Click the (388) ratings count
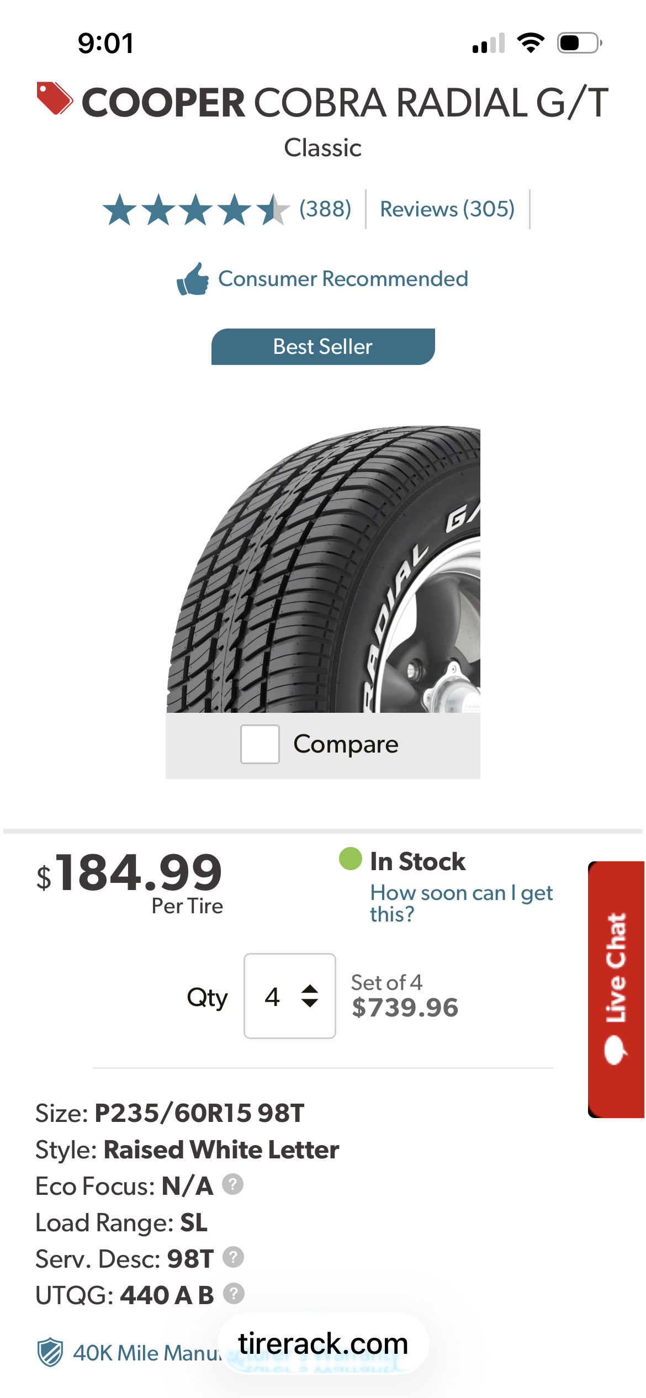 coord(325,209)
